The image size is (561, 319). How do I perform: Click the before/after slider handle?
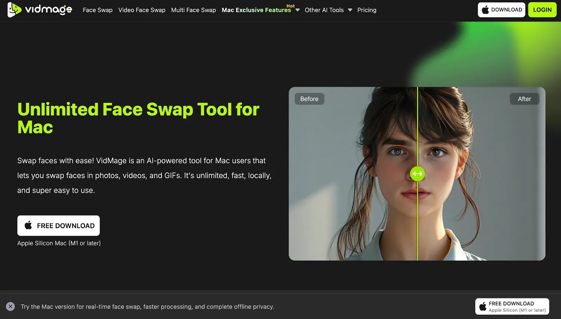pos(417,174)
